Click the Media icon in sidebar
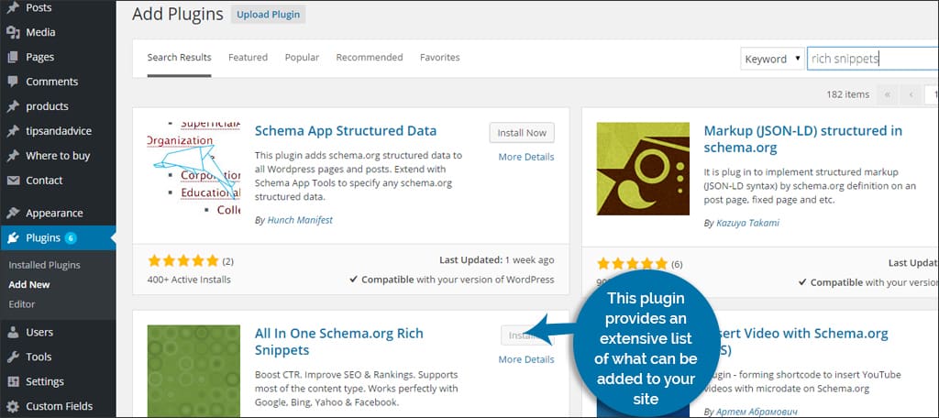The height and width of the screenshot is (418, 939). 13,32
